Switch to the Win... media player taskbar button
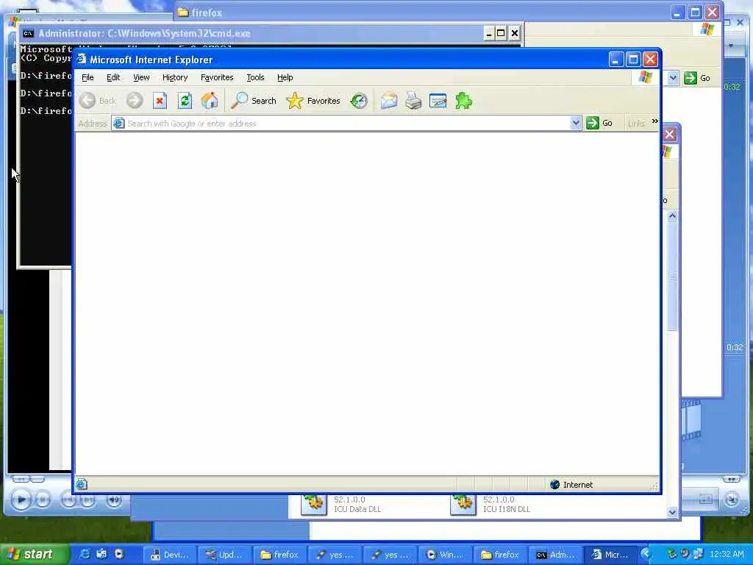 click(x=445, y=555)
